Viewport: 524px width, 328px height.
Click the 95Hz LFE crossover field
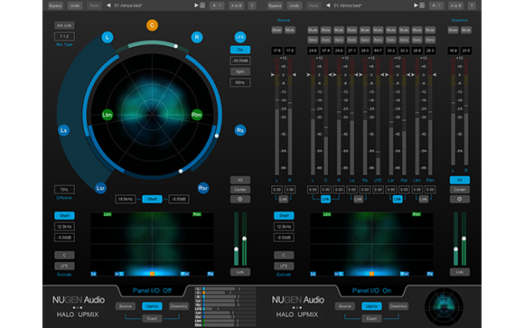pyautogui.click(x=240, y=82)
